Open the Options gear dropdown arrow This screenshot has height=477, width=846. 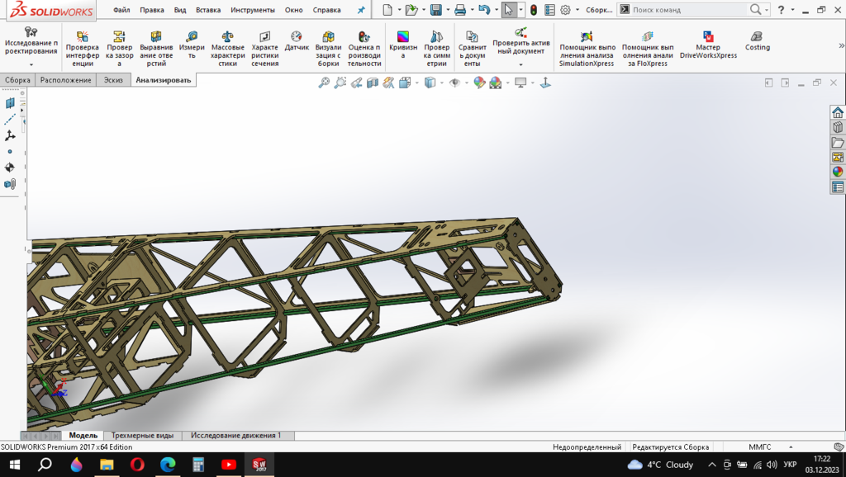[x=577, y=10]
